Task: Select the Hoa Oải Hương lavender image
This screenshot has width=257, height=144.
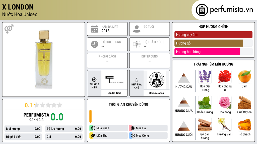Action: (x=205, y=76)
